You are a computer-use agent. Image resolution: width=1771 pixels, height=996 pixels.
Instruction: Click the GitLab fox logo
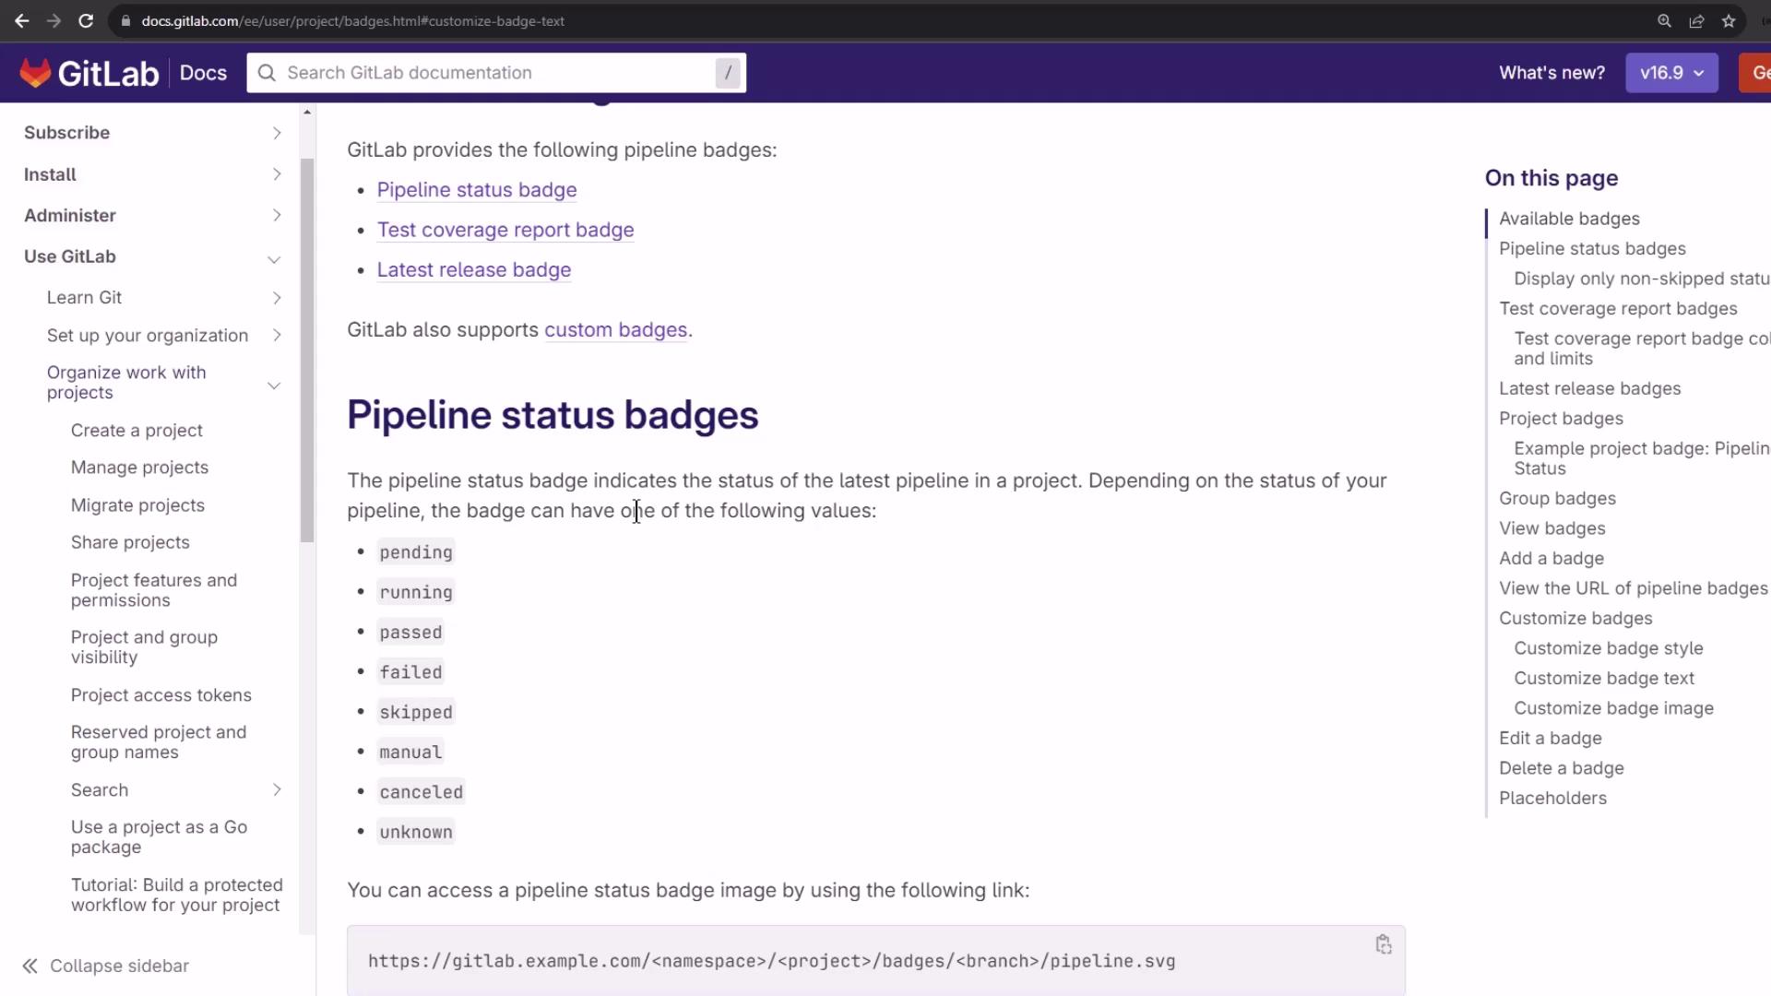35,73
